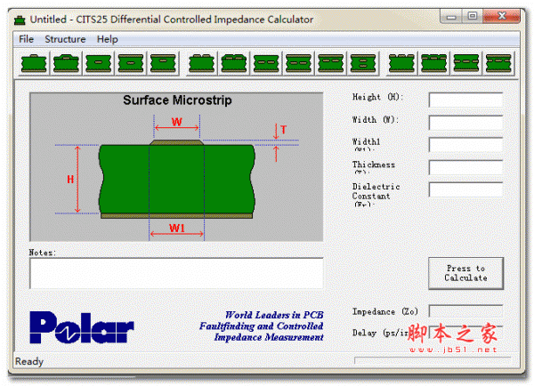This screenshot has width=534, height=386.
Task: Choose the Coated Coplanar three-trace structure icon
Action: pyautogui.click(x=434, y=63)
